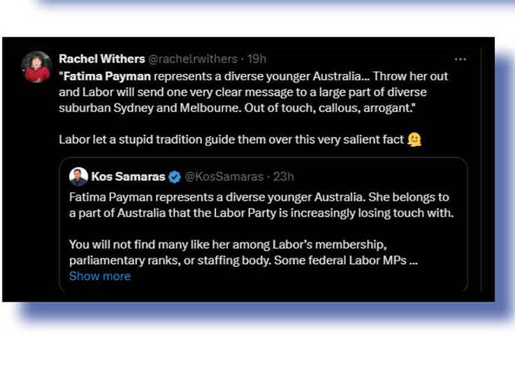Open the Rachel Withers display name

102,59
